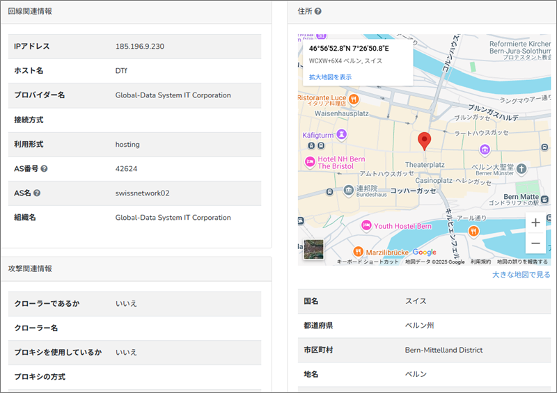
Task: Click the transit stop icon beside Bundeshaus
Action: pyautogui.click(x=329, y=192)
